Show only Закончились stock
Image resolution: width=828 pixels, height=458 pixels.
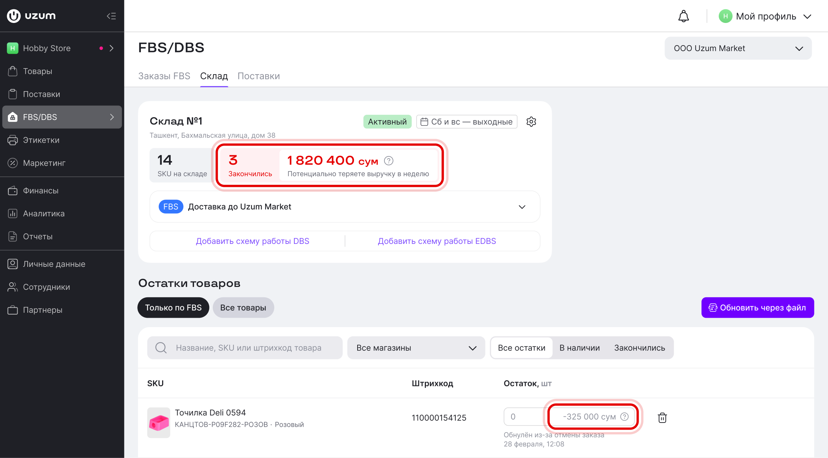640,348
